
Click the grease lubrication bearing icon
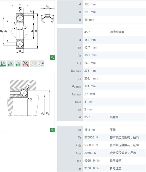pyautogui.click(x=33, y=64)
